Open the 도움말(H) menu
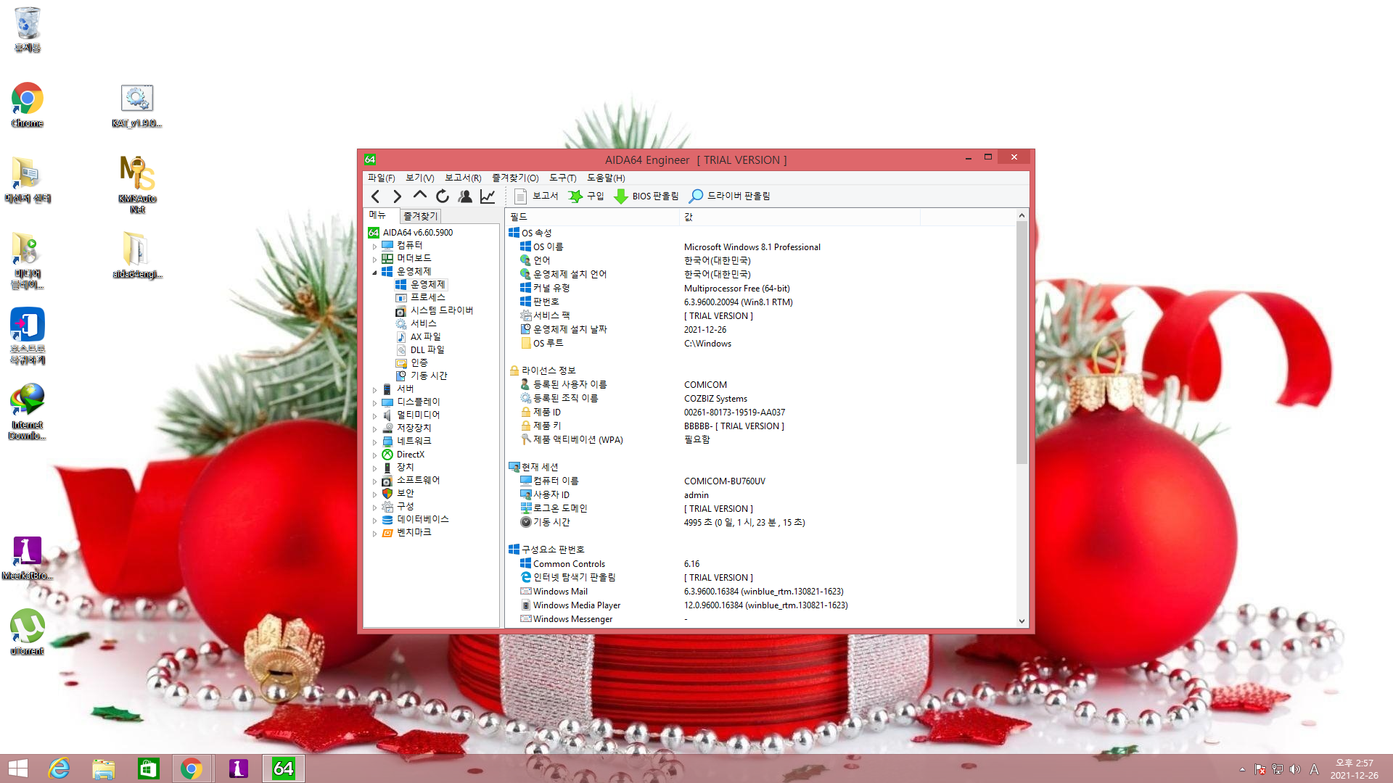Image resolution: width=1393 pixels, height=783 pixels. tap(606, 178)
